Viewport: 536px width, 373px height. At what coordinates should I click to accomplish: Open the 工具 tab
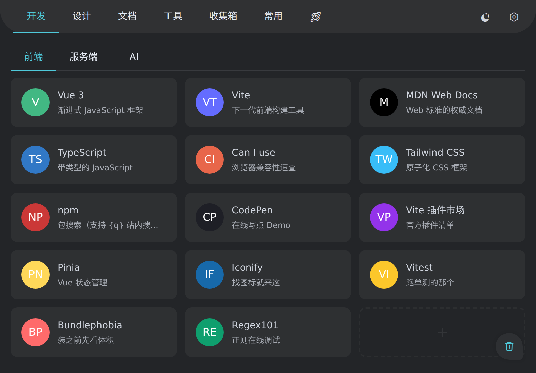point(173,16)
